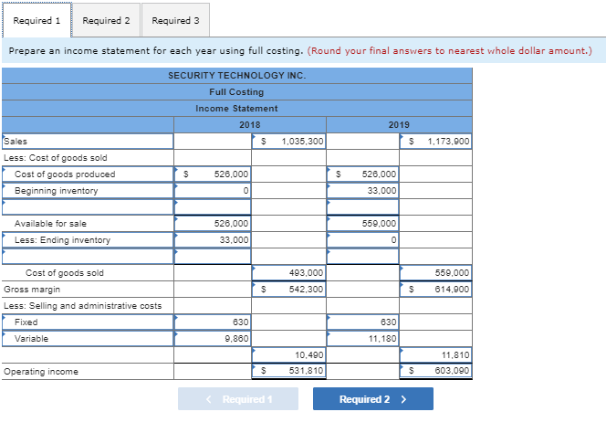Click empty 2019 field below beginning inventory
Image resolution: width=606 pixels, height=433 pixels.
pos(362,207)
